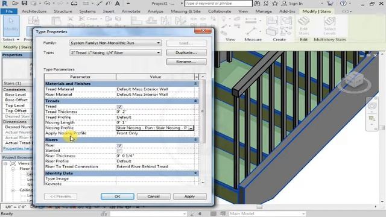Click the Rename button
386x217 pixels.
(186, 61)
